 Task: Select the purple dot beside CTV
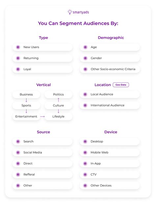85,175
